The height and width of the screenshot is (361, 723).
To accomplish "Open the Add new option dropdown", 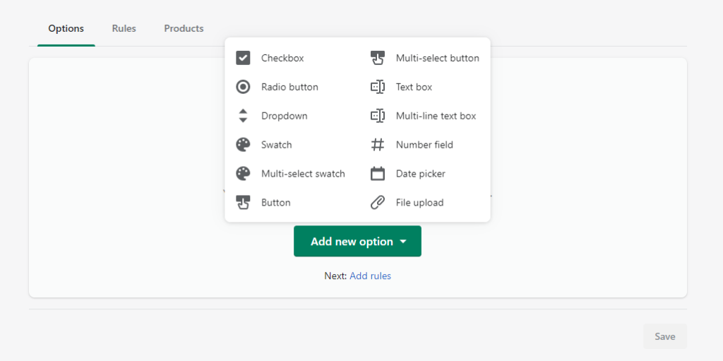I will coord(357,241).
